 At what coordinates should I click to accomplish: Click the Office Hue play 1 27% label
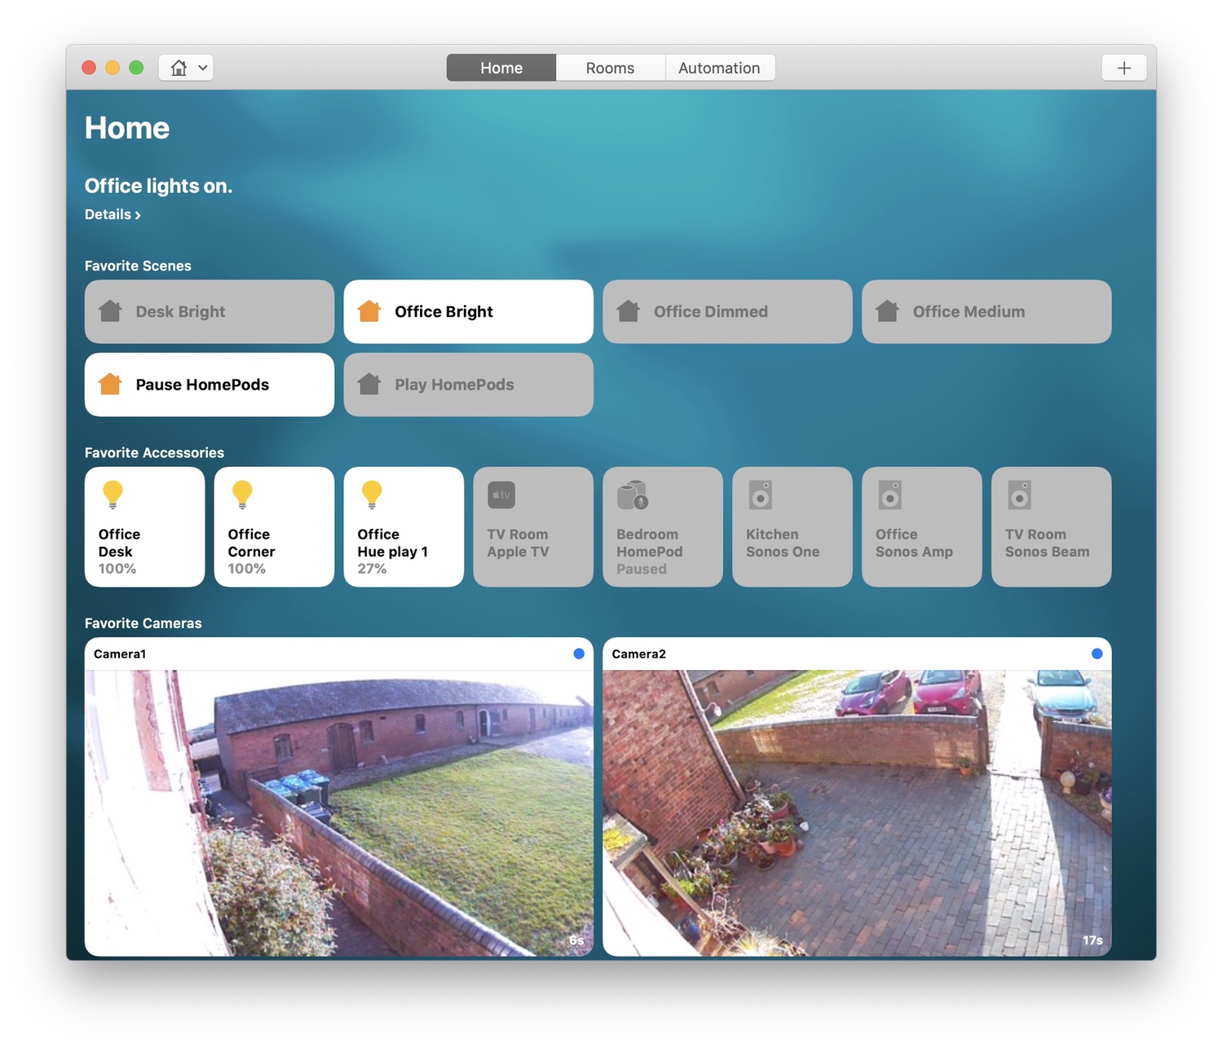pos(372,569)
